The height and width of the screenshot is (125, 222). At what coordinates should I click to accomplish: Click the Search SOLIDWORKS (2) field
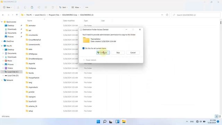[x=196, y=15]
